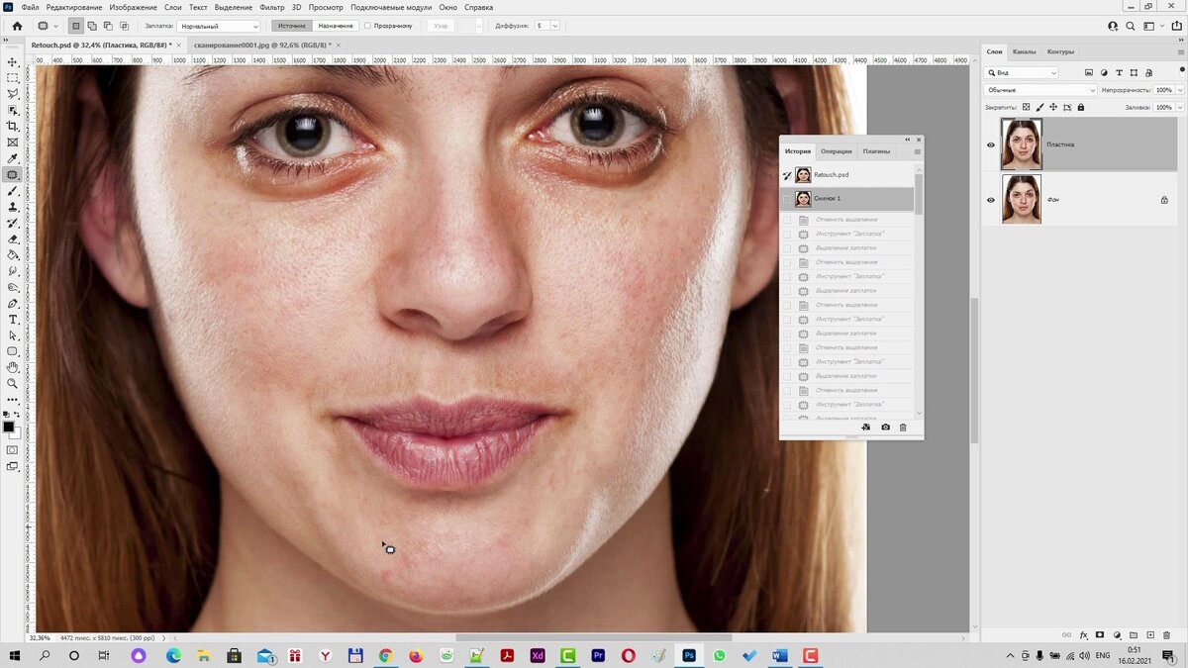Switch to the Каналы tab
This screenshot has width=1188, height=668.
(1024, 51)
